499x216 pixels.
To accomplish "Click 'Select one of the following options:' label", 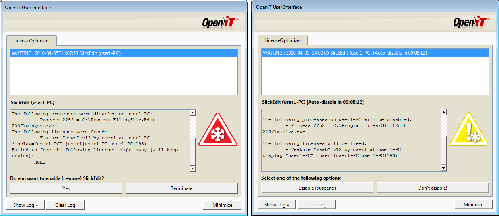I will 301,178.
